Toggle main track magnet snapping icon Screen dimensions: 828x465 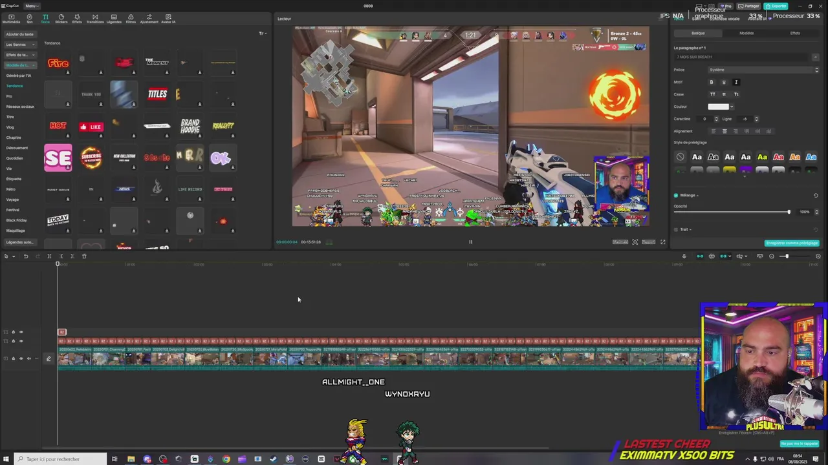click(x=700, y=256)
